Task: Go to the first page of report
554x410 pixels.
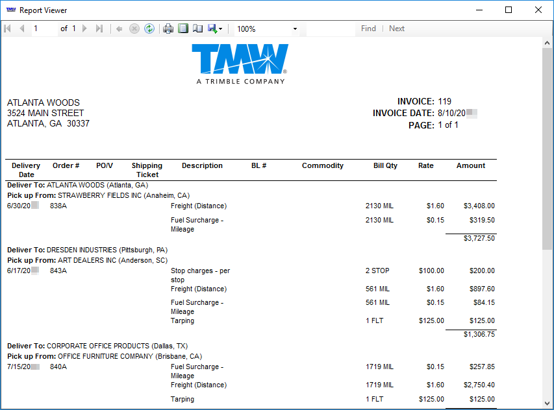Action: [x=7, y=29]
